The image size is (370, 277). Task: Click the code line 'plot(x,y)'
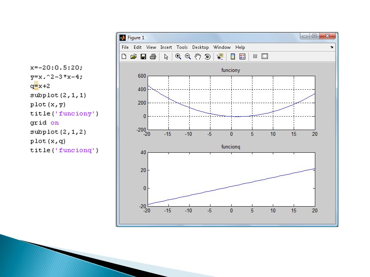pyautogui.click(x=48, y=104)
